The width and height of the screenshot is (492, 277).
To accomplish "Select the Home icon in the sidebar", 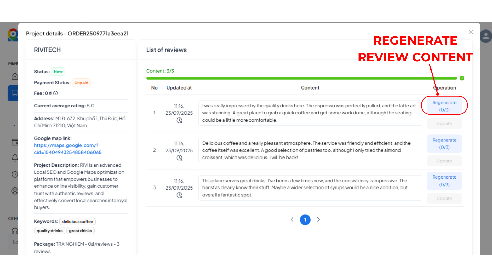I will pyautogui.click(x=15, y=76).
